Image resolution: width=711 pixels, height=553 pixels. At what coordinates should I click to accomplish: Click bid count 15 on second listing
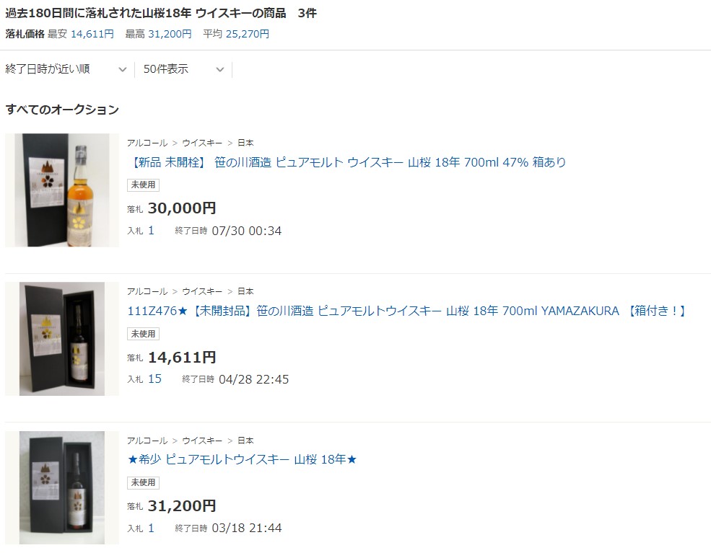[154, 379]
